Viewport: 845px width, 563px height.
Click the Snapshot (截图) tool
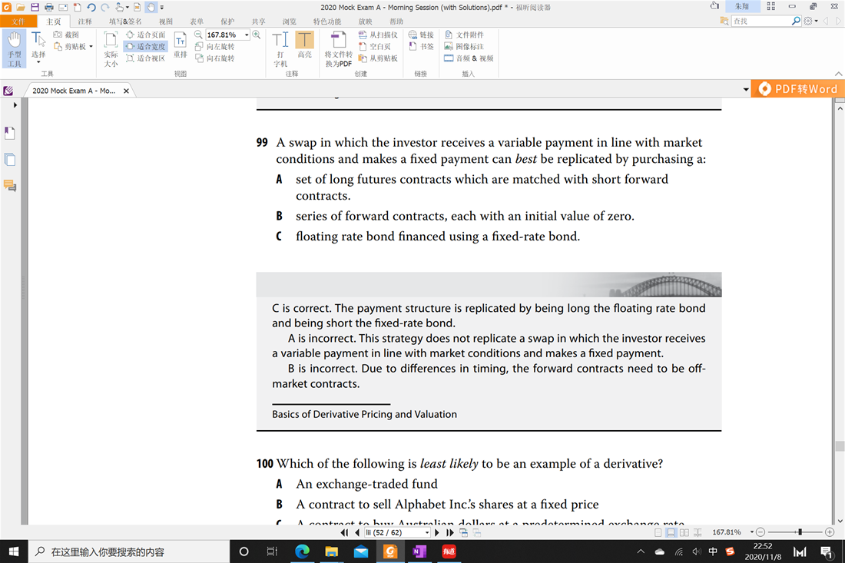pos(66,35)
